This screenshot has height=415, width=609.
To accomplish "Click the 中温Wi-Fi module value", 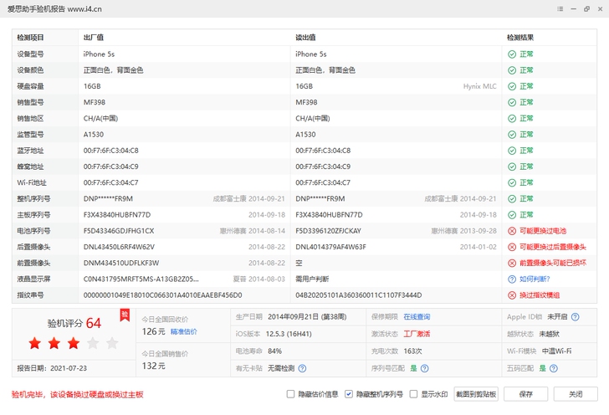I will coord(556,351).
